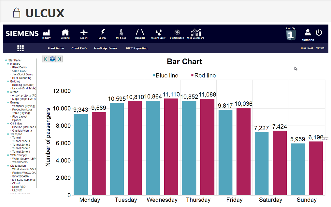Screen dimensions: 331x207
Task: Toggle Red line series in legend
Action: 203,75
